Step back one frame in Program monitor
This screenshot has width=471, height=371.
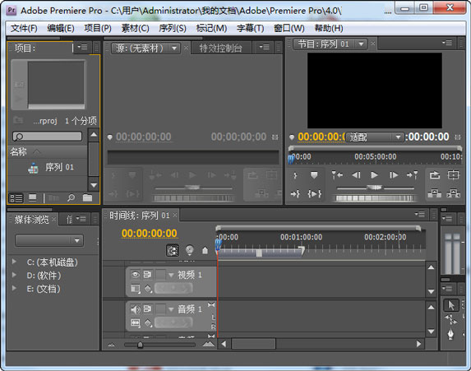[356, 175]
